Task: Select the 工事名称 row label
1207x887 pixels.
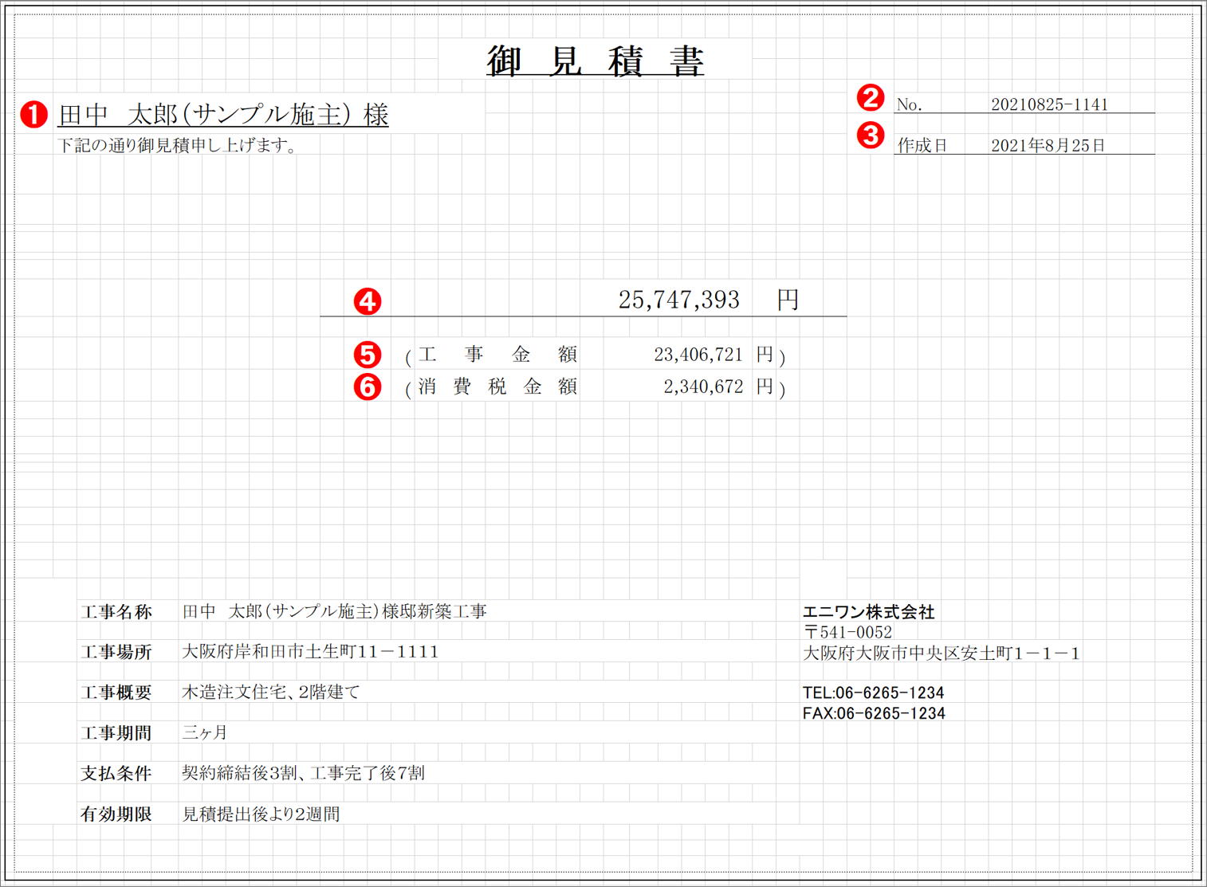Action: point(116,611)
